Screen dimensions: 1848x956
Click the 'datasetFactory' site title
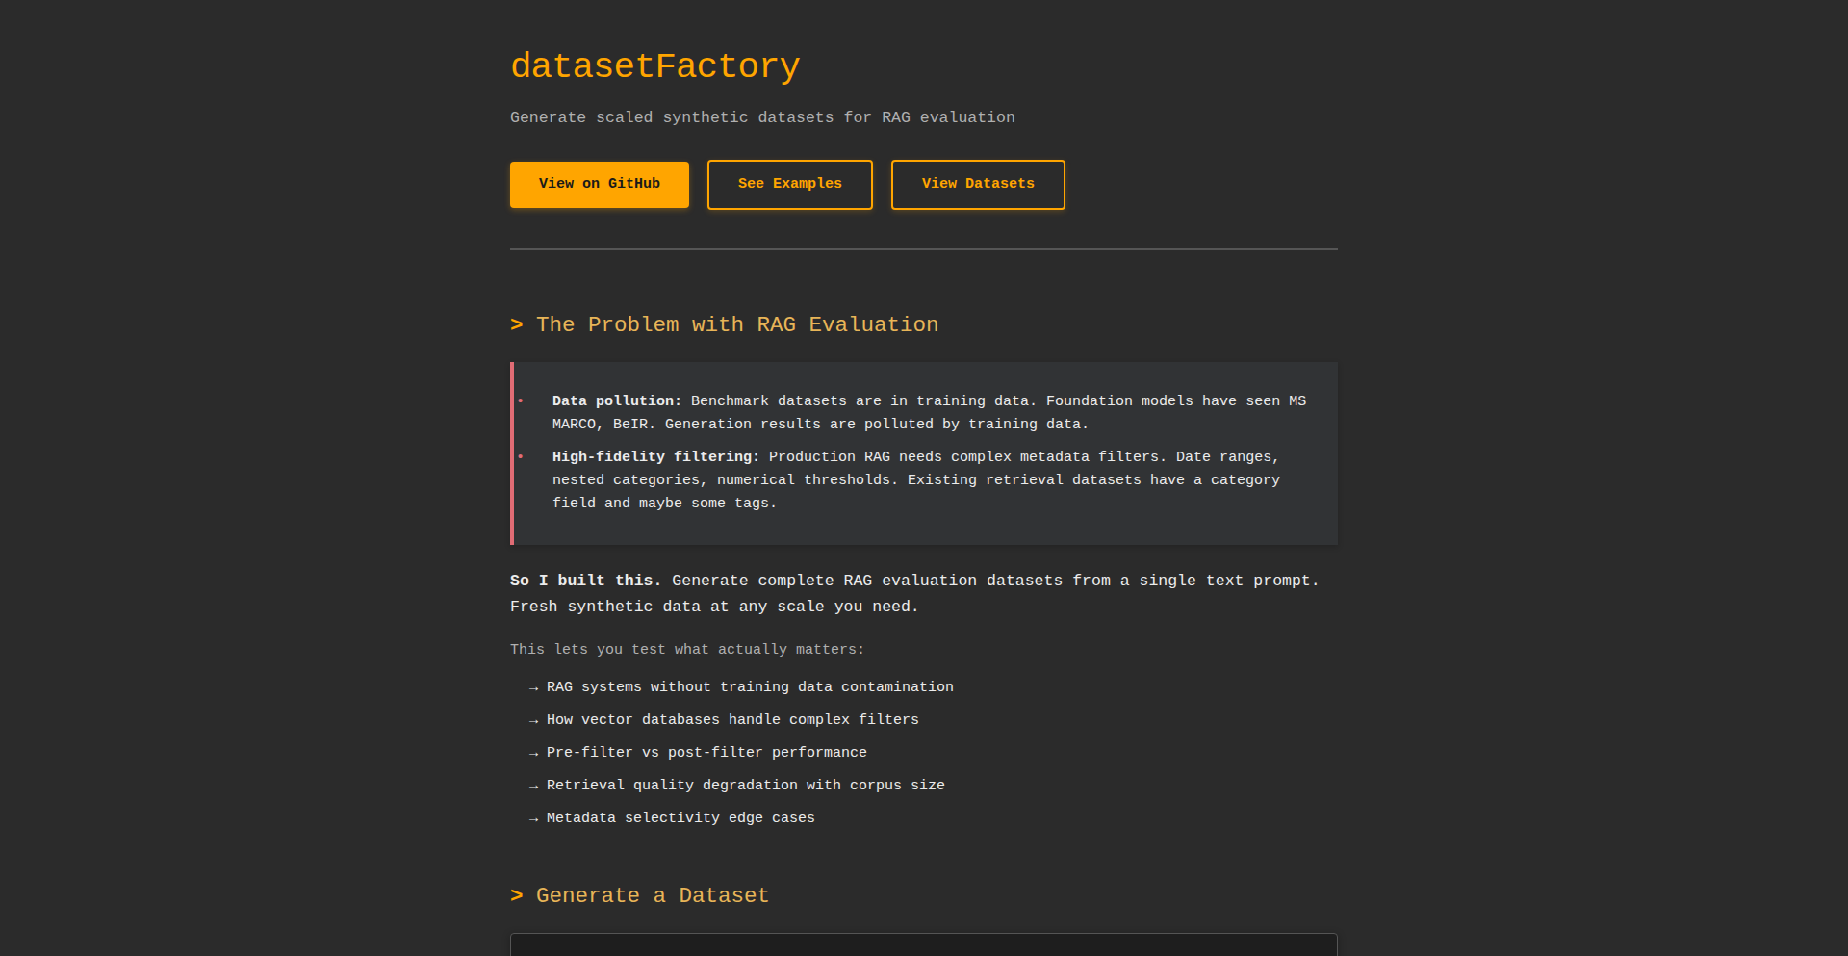click(x=654, y=65)
